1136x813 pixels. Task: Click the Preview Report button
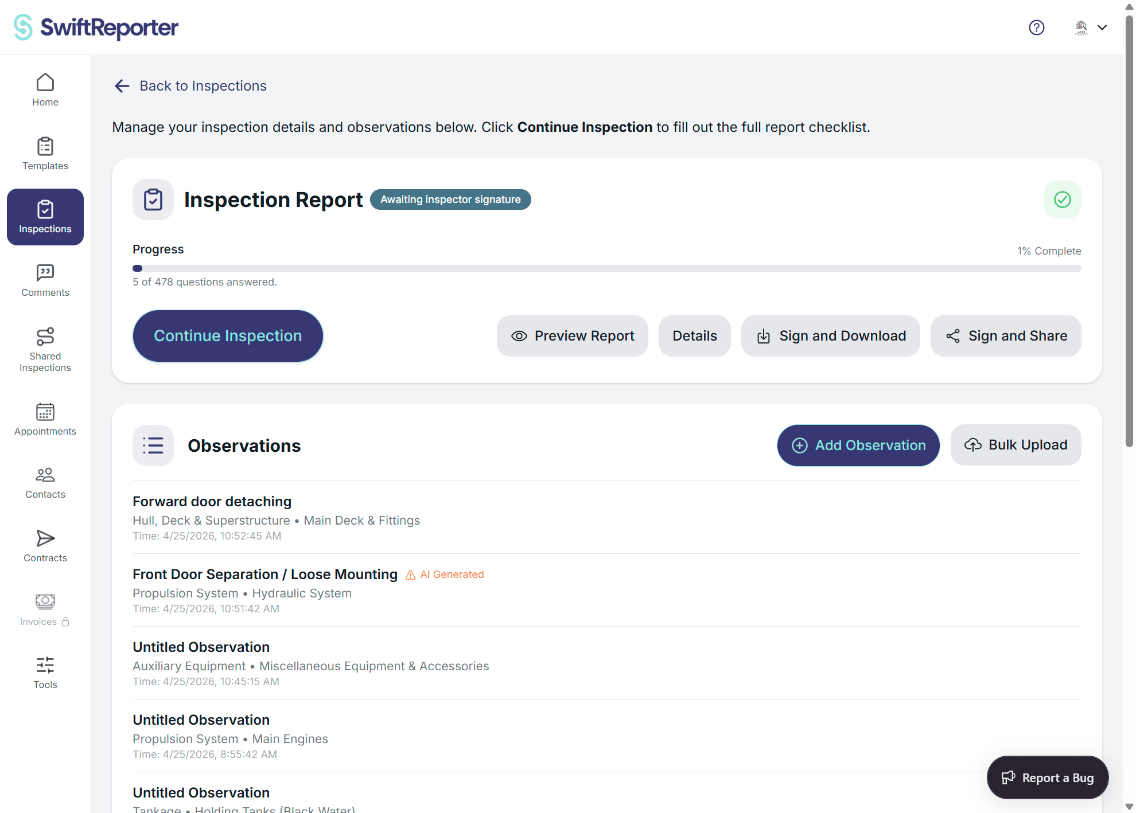pos(573,336)
